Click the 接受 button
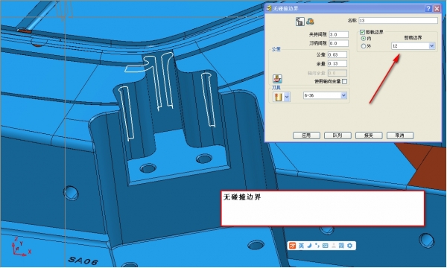Viewport: 447px width, 268px height. pos(369,135)
